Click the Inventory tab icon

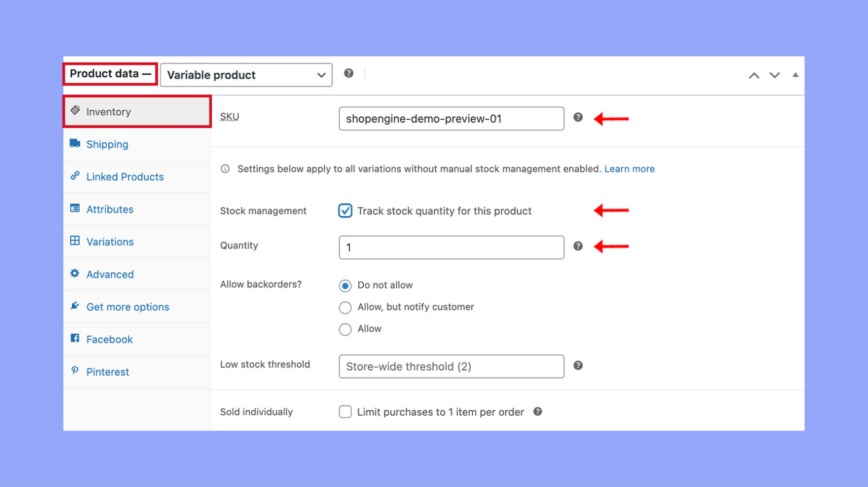(75, 111)
